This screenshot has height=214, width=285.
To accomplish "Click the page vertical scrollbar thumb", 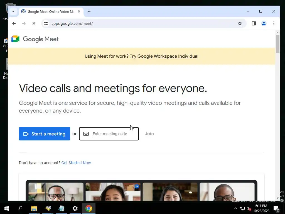I will (x=277, y=44).
